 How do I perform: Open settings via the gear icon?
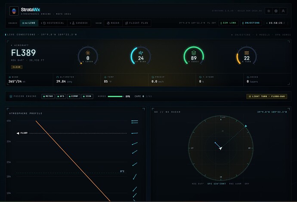pyautogui.click(x=276, y=11)
